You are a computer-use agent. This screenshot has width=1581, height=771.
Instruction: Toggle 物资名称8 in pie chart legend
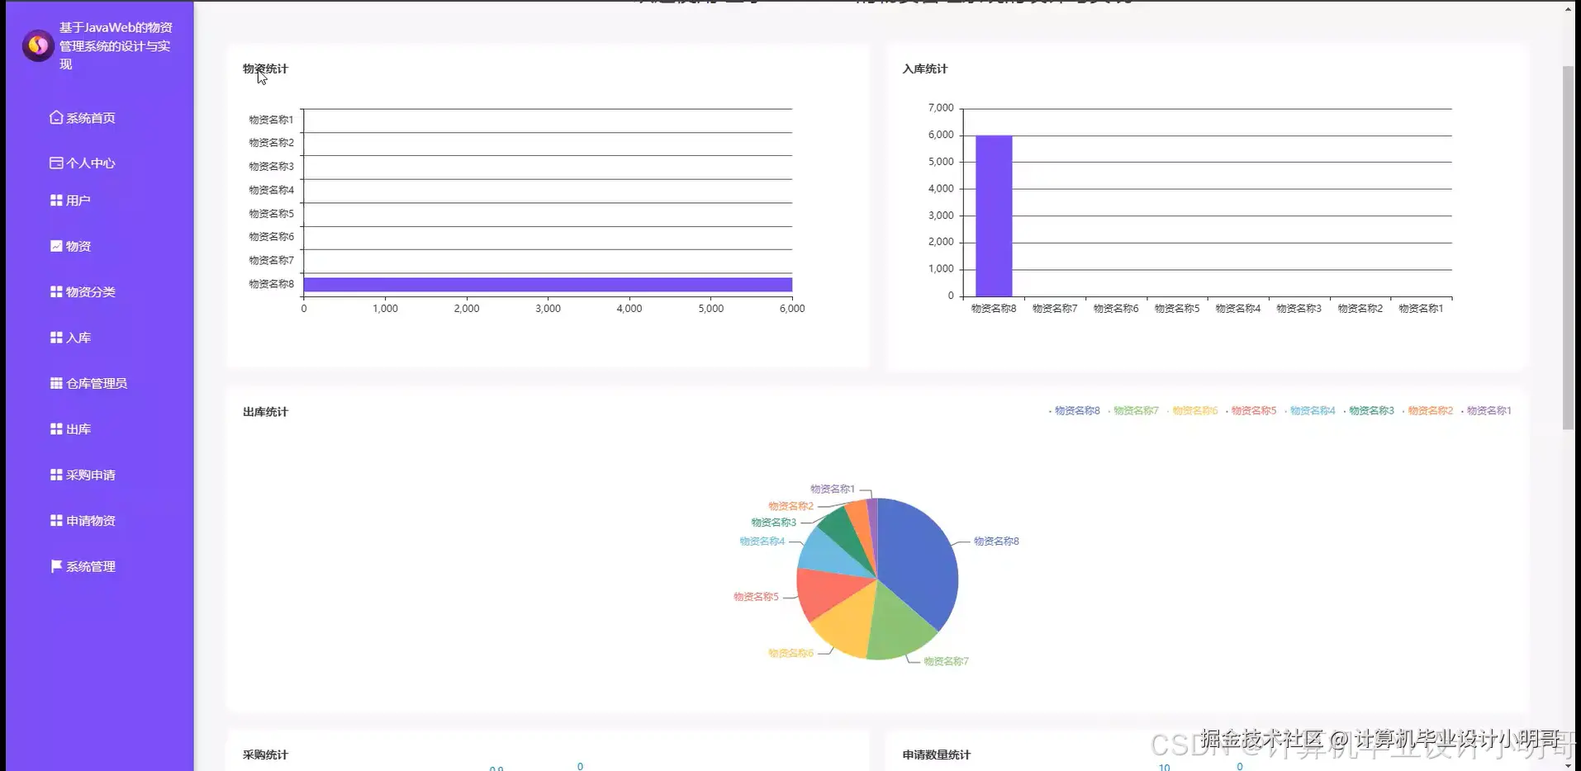click(1075, 410)
